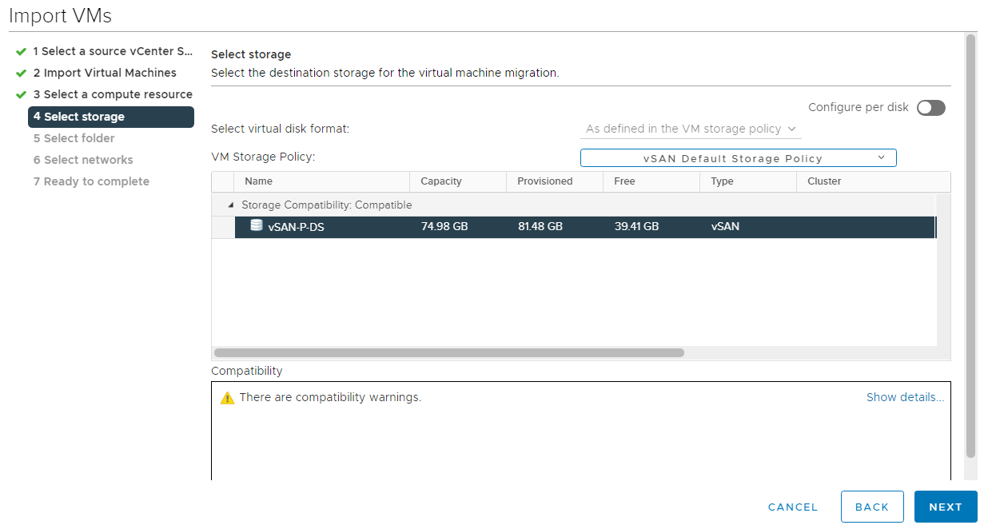Click the vSAN-P-DS datastore icon

point(256,225)
